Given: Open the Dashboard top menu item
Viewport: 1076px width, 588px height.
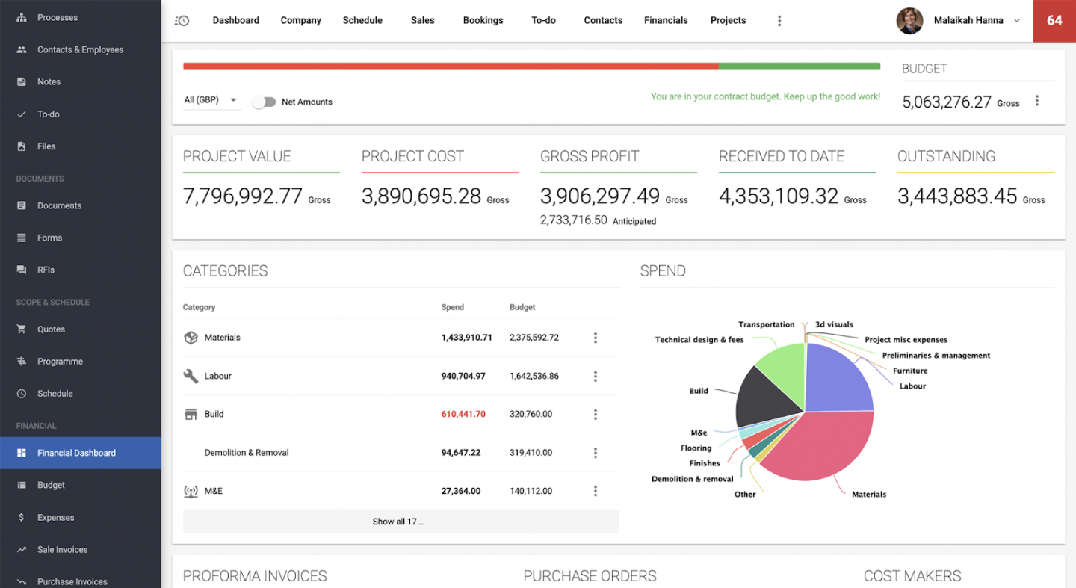Looking at the screenshot, I should 236,21.
